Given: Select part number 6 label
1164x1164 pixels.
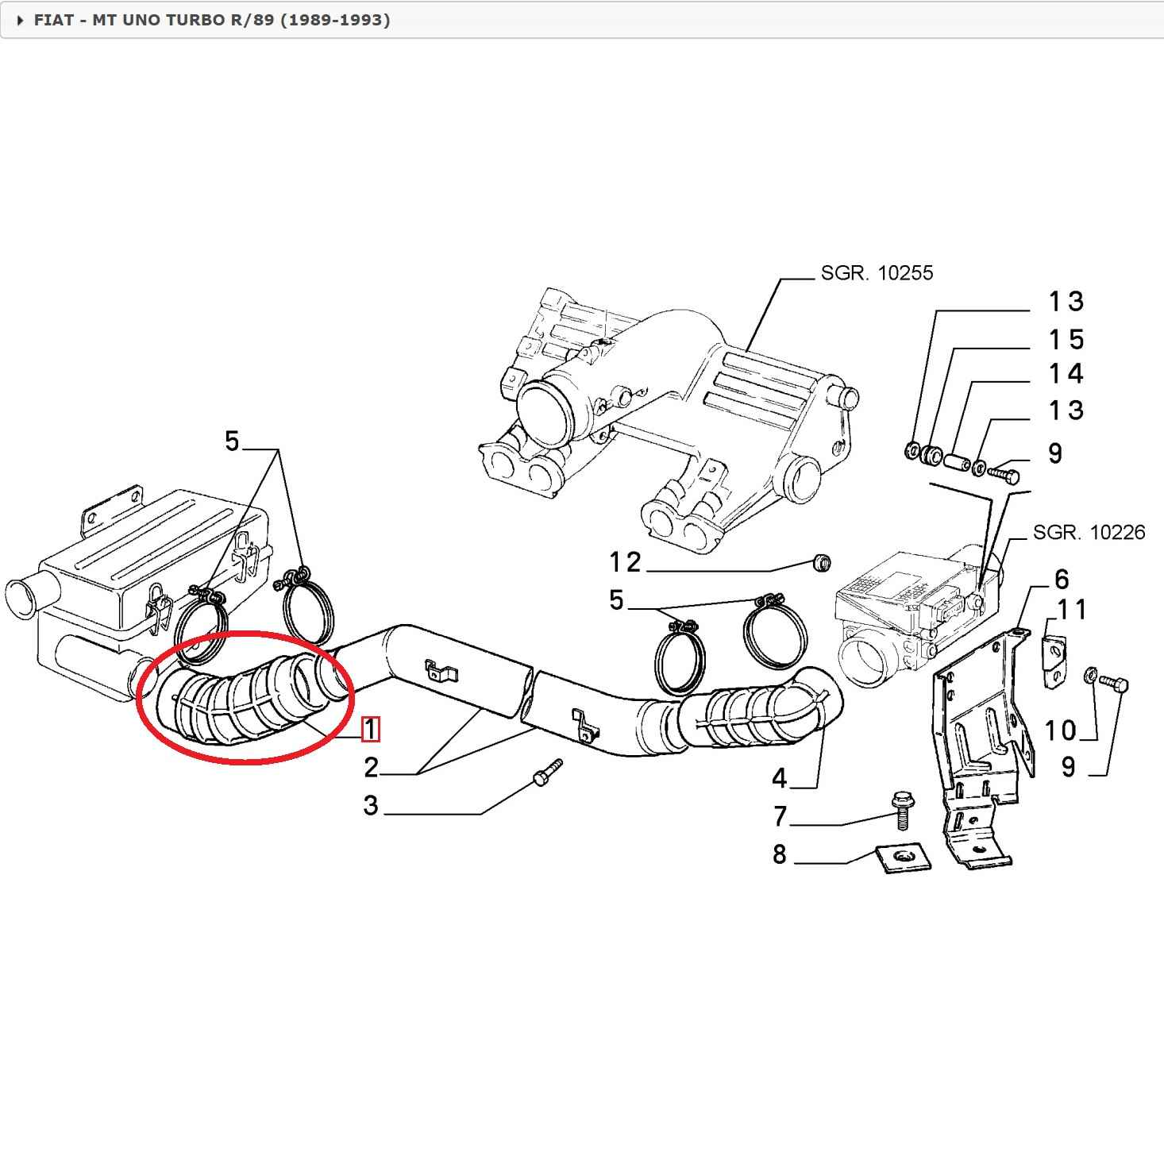Looking at the screenshot, I should (1062, 580).
